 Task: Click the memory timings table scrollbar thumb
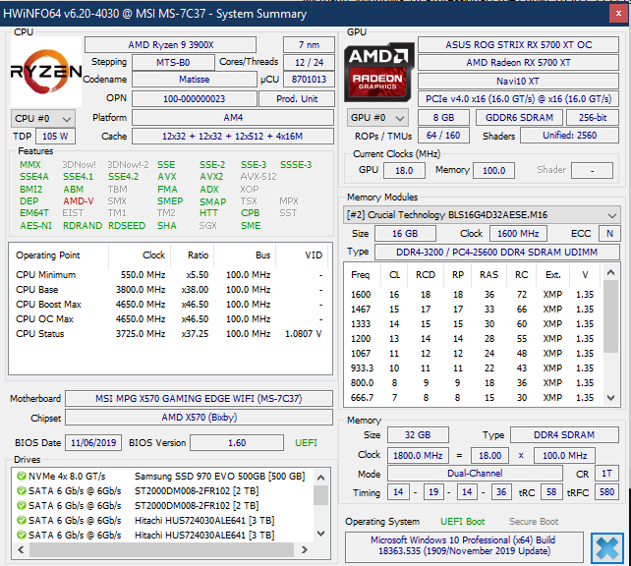pos(610,316)
